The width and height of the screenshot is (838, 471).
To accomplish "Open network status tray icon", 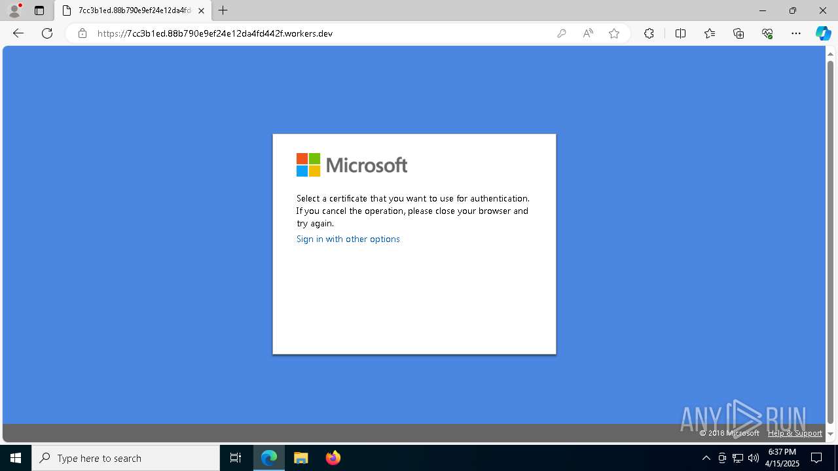I will pos(738,458).
